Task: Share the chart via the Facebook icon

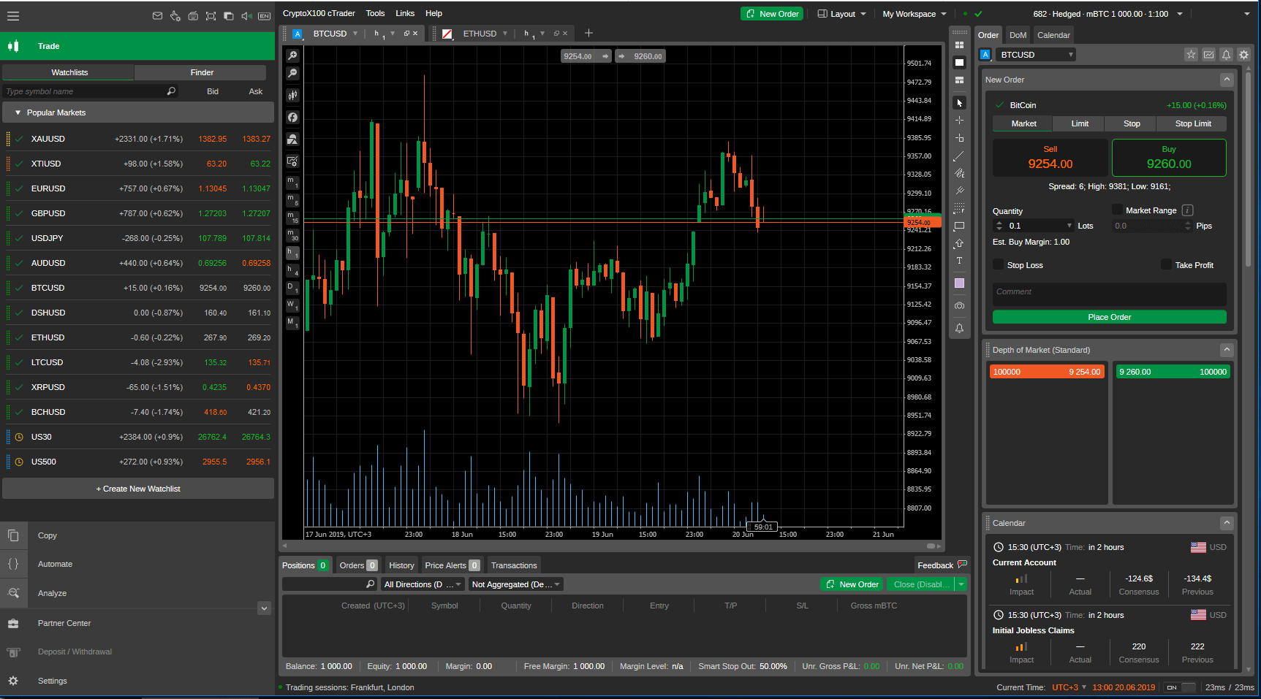Action: pos(292,117)
